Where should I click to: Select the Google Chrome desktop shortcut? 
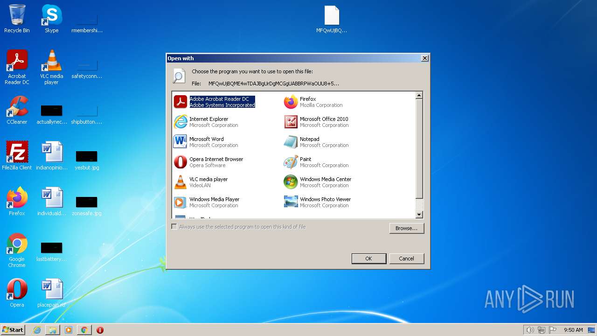pyautogui.click(x=17, y=251)
